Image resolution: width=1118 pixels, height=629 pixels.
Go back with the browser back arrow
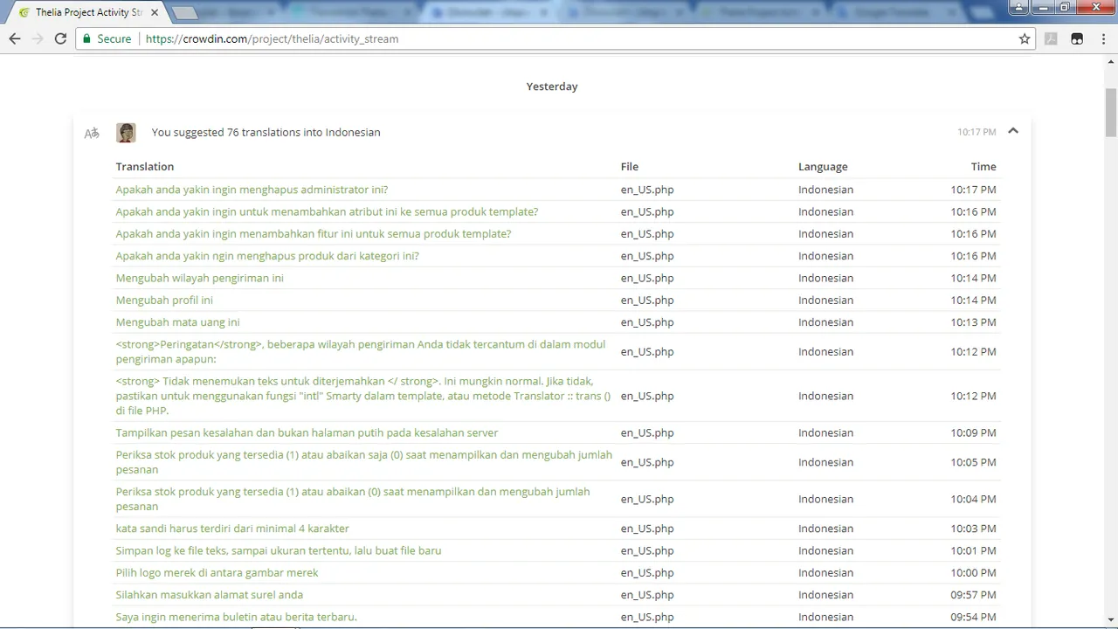tap(15, 38)
